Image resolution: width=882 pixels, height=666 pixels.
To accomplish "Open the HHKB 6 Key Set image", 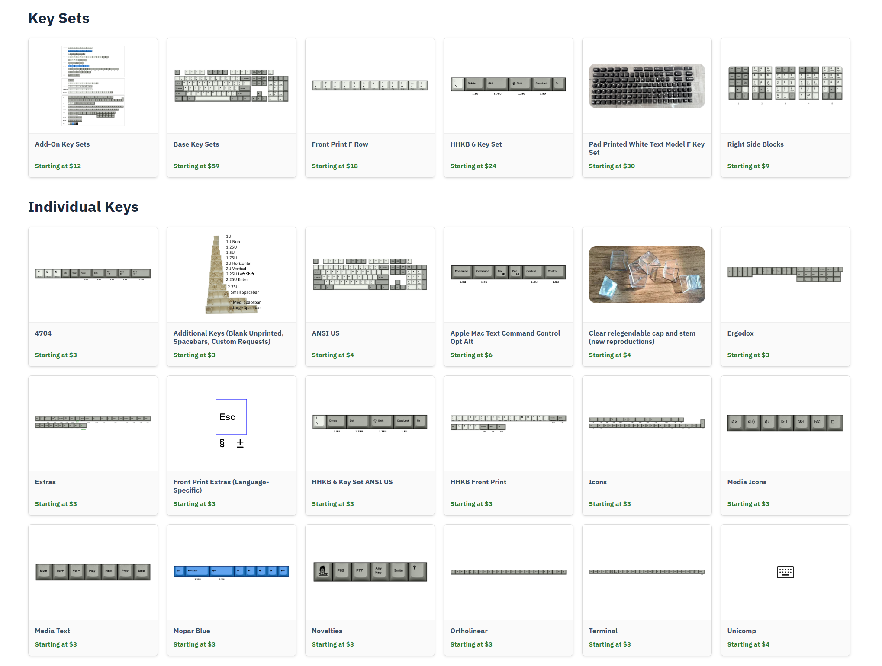I will tap(509, 86).
